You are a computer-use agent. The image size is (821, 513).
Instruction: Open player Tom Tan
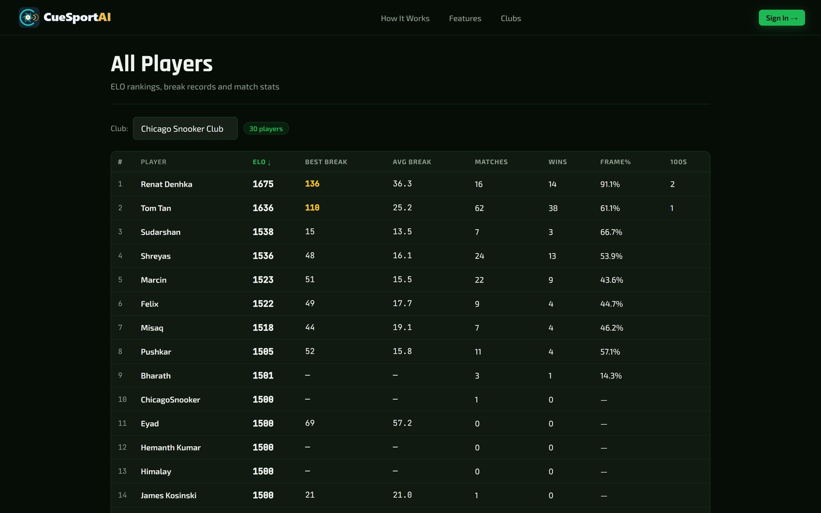(155, 208)
